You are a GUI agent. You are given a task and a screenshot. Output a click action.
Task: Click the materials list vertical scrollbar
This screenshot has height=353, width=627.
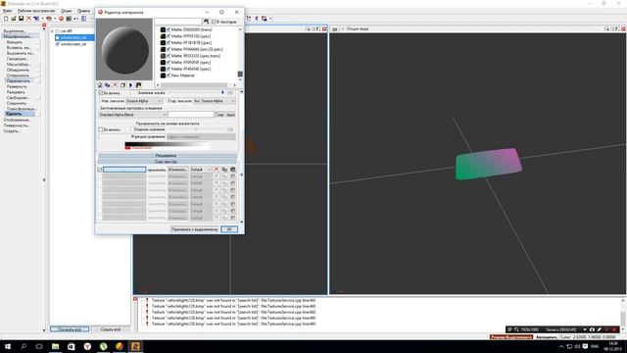click(240, 54)
